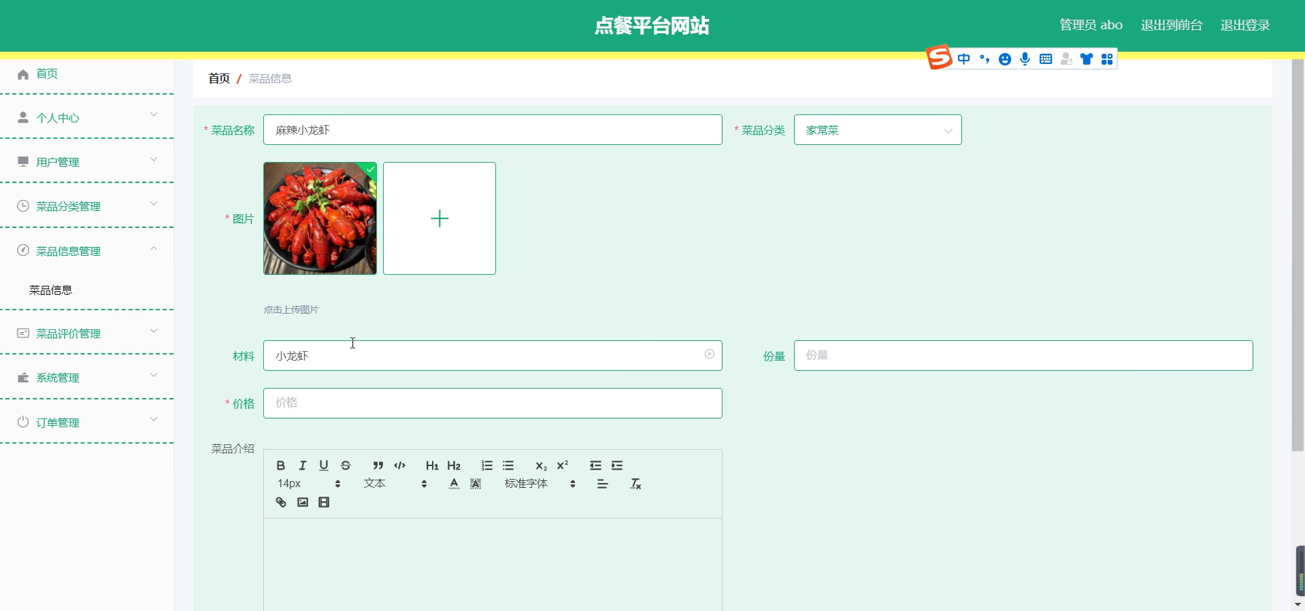Focus the 价格 input field

click(493, 403)
